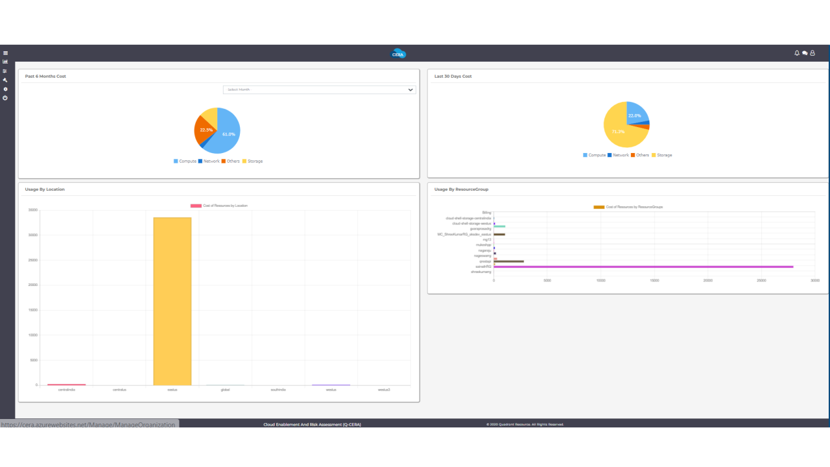This screenshot has width=830, height=467.
Task: Open the user profile icon
Action: click(x=812, y=53)
